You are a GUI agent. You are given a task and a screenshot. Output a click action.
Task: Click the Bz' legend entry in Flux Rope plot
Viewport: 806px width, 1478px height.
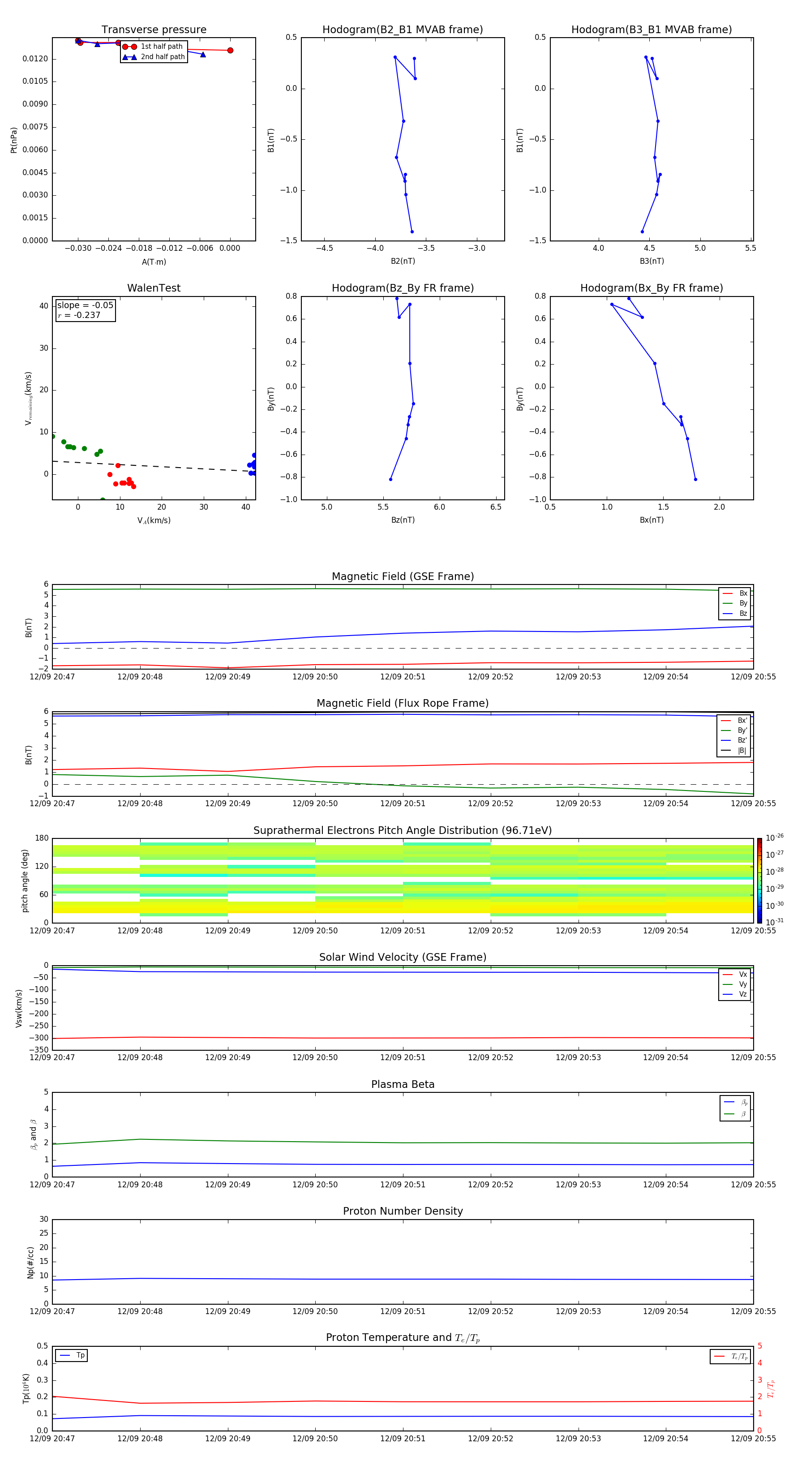pyautogui.click(x=734, y=740)
